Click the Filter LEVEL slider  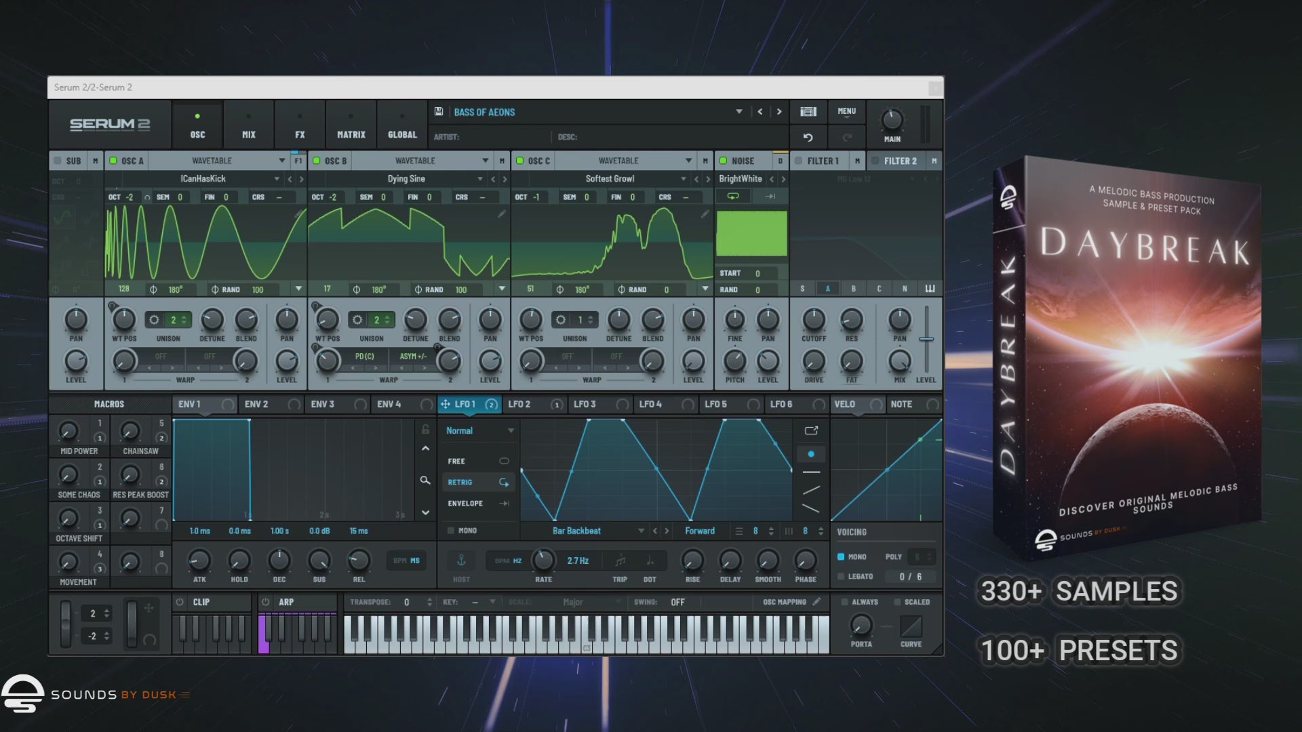point(926,339)
